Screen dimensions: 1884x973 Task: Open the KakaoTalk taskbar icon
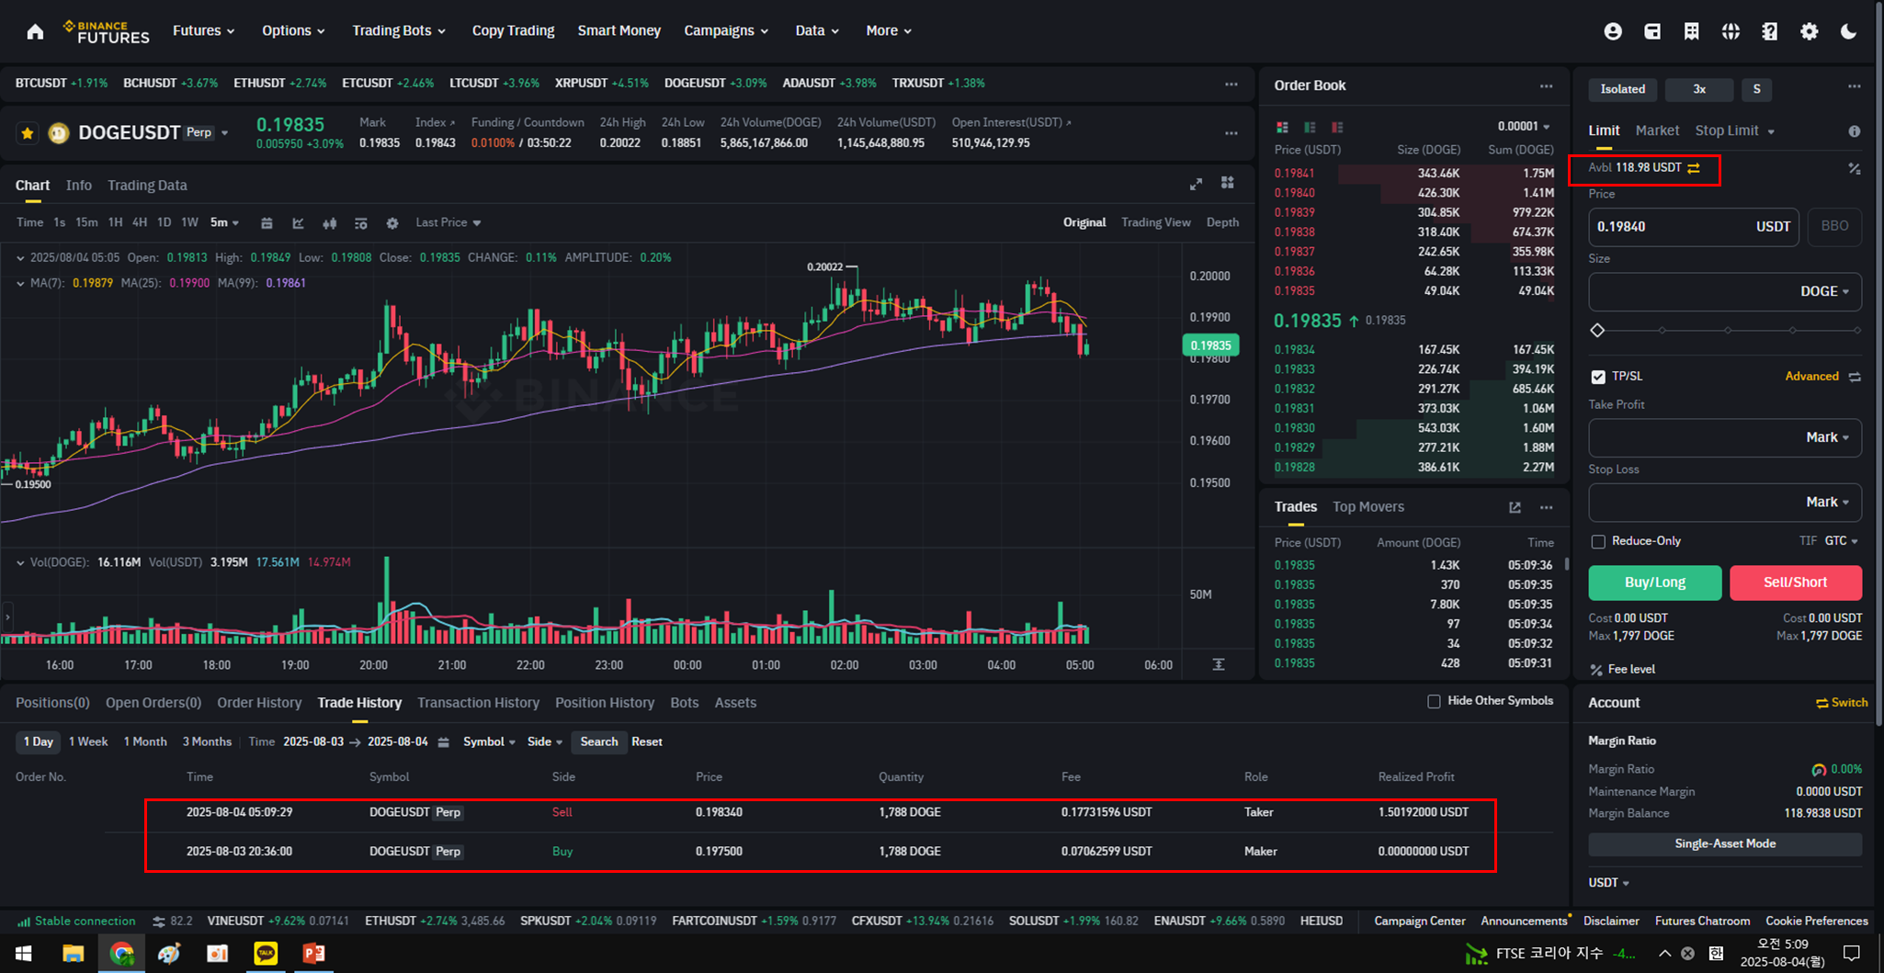click(x=266, y=954)
